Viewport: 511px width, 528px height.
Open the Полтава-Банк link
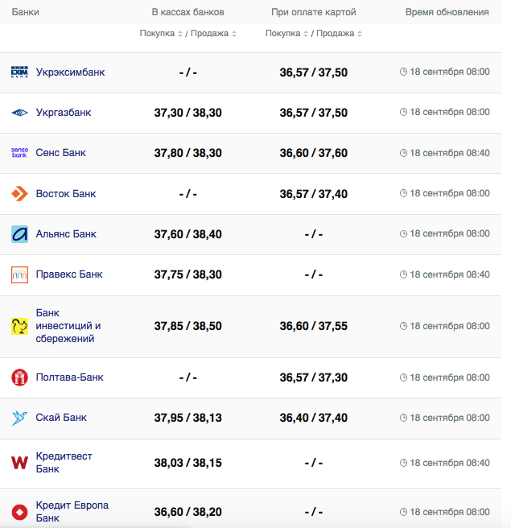[69, 377]
